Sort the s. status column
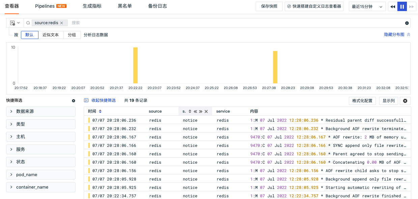The width and height of the screenshot is (418, 199). point(190,111)
